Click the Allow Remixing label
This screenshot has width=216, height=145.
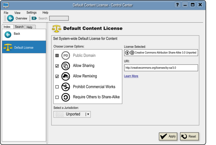[x=85, y=76]
